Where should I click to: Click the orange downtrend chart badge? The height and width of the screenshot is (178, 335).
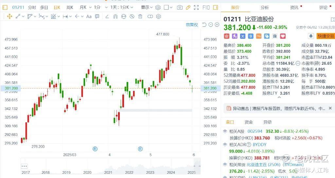(x=259, y=36)
